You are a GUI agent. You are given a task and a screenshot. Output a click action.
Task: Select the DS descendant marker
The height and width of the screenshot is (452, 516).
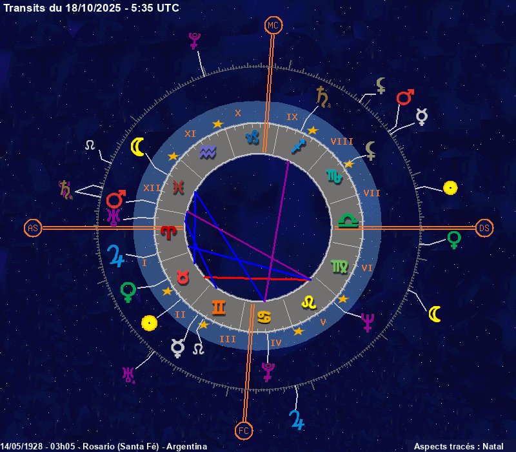pyautogui.click(x=484, y=228)
